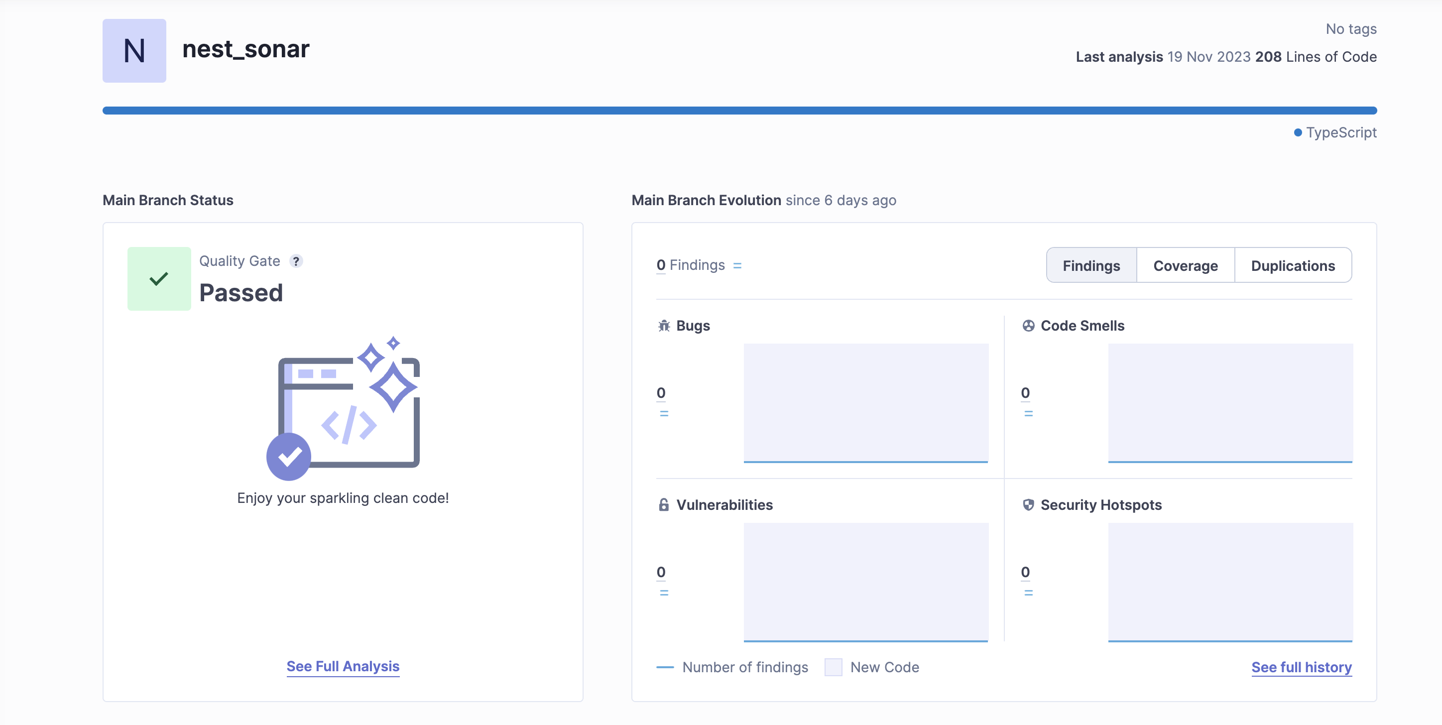The width and height of the screenshot is (1442, 725).
Task: Click the Quality Gate label
Action: point(240,261)
